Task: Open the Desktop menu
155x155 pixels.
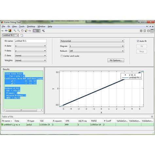Action: [x=31, y=26]
